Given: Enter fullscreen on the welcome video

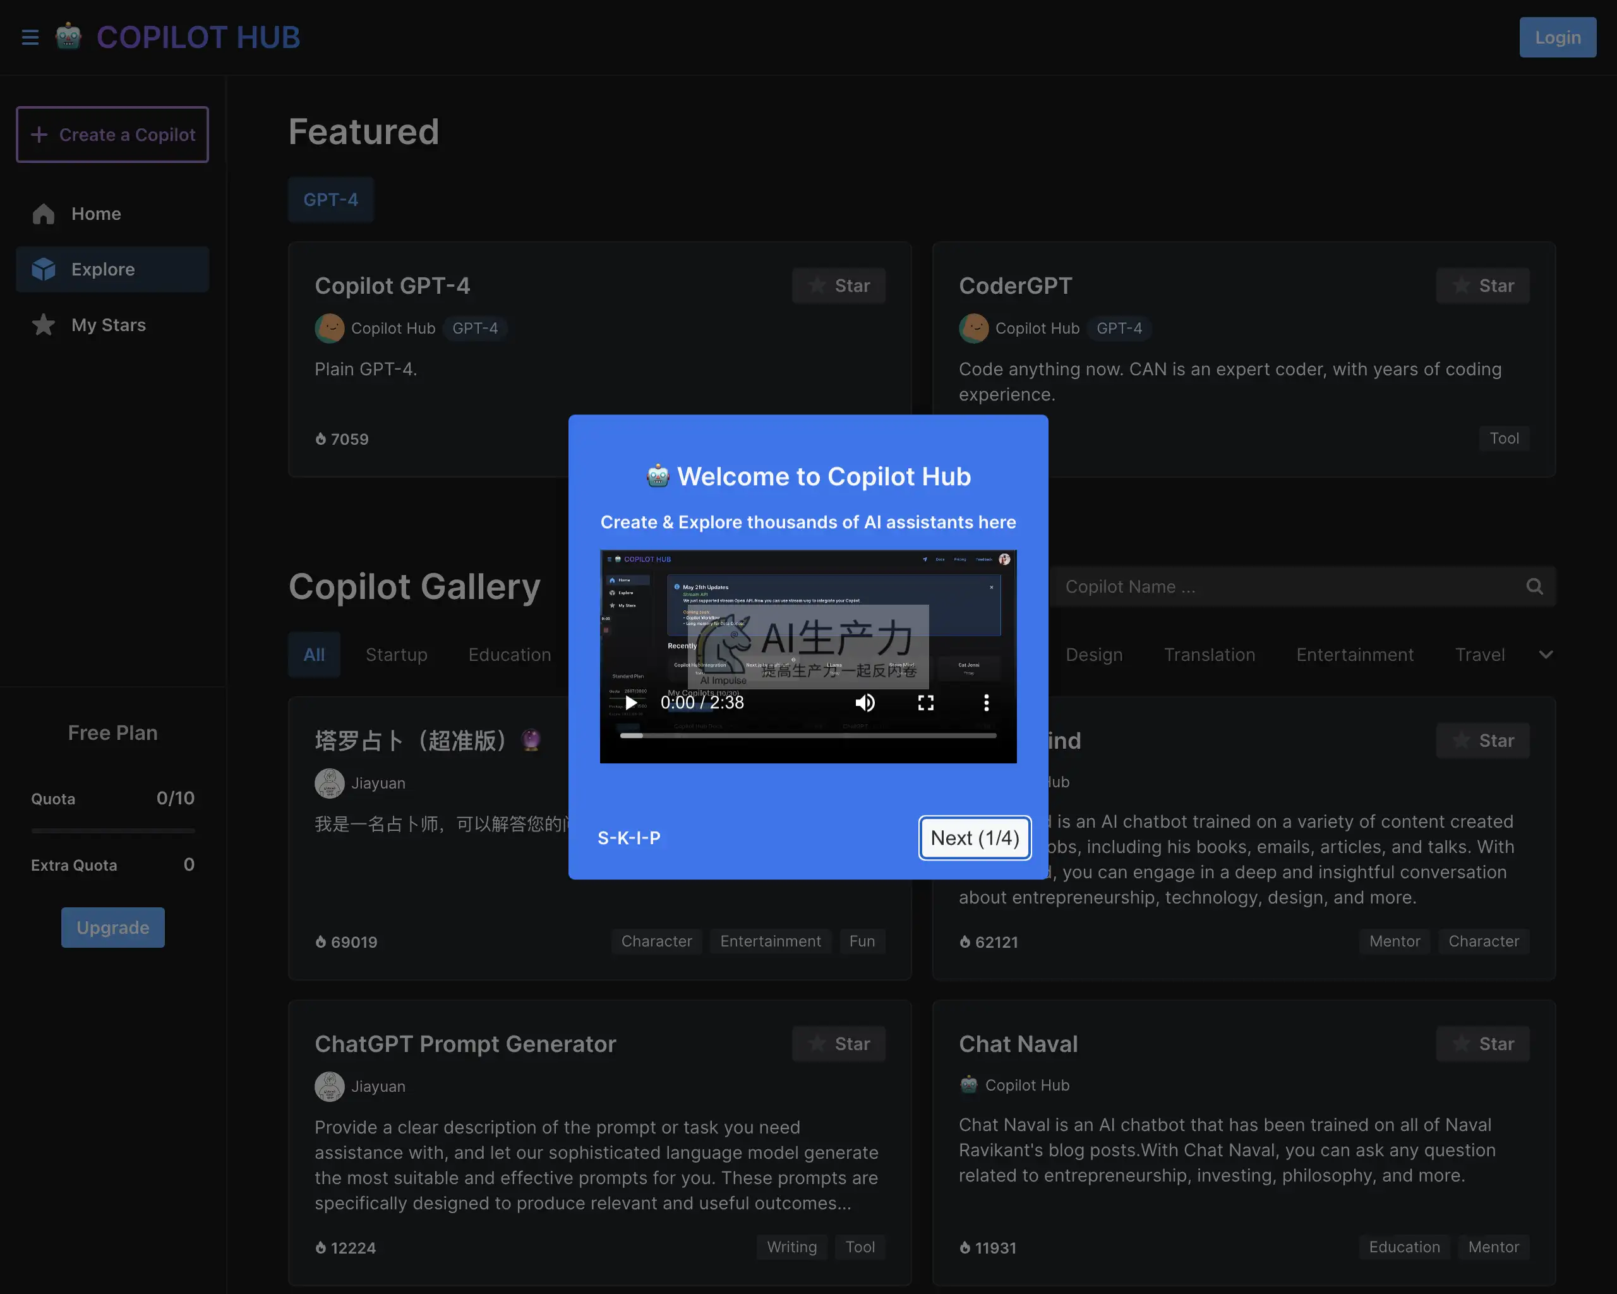Looking at the screenshot, I should (925, 702).
